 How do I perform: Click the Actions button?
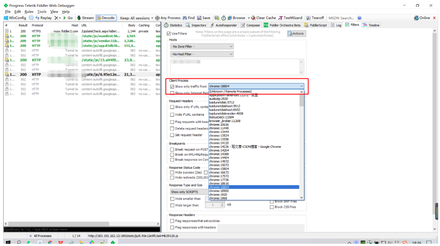pos(296,33)
